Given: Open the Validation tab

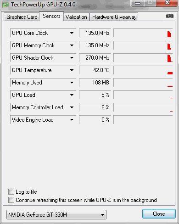Looking at the screenshot, I should coord(76,17).
